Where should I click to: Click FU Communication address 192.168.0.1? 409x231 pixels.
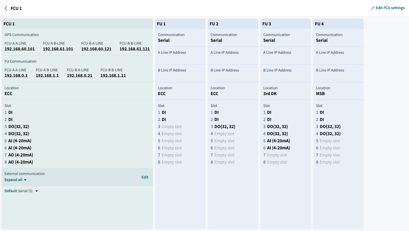[16, 76]
